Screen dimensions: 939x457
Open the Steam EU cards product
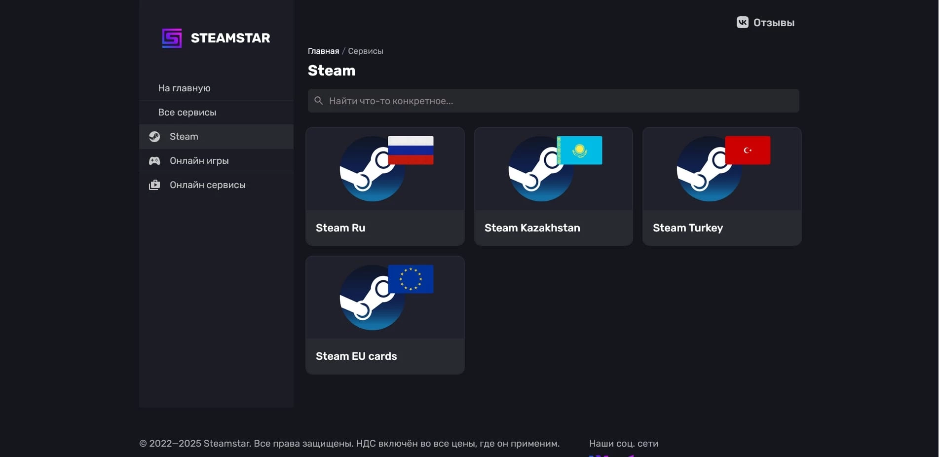[385, 314]
